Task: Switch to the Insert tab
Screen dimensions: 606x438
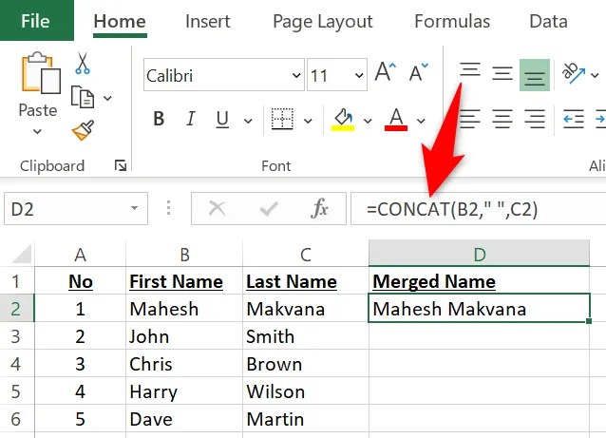Action: point(208,21)
